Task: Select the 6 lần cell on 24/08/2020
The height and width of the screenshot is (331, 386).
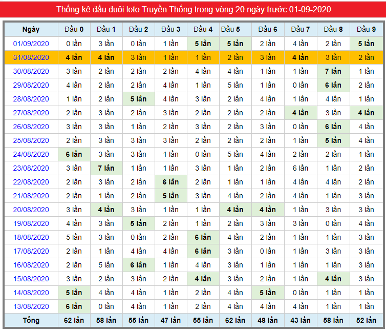Action: tap(74, 154)
